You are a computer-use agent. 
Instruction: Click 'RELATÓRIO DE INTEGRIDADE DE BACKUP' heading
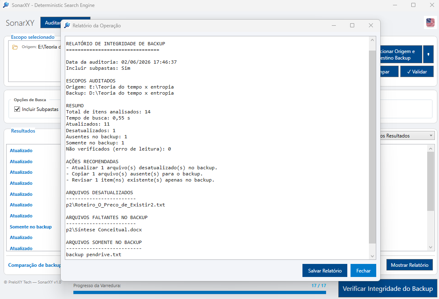[116, 44]
